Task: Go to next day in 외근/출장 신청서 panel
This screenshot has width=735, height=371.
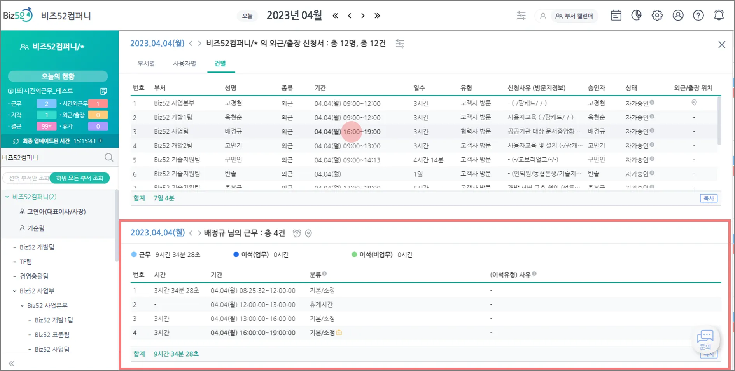Action: click(199, 44)
